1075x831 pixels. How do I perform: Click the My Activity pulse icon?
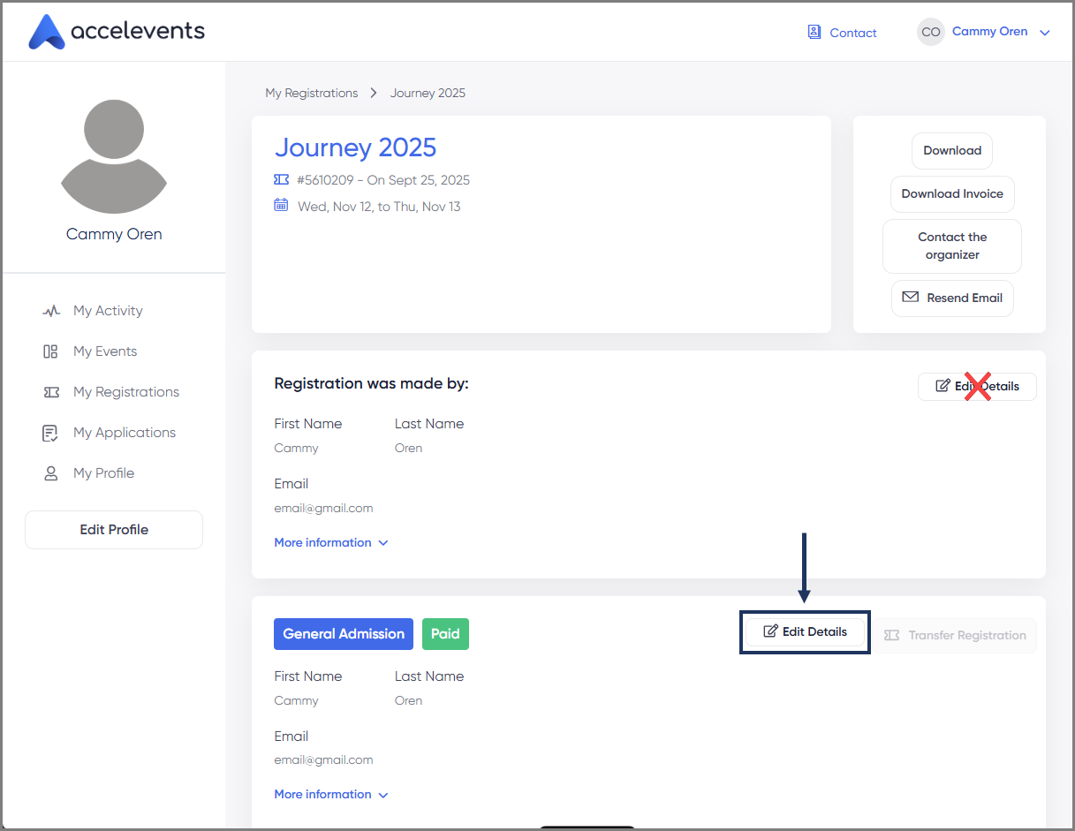pyautogui.click(x=51, y=311)
